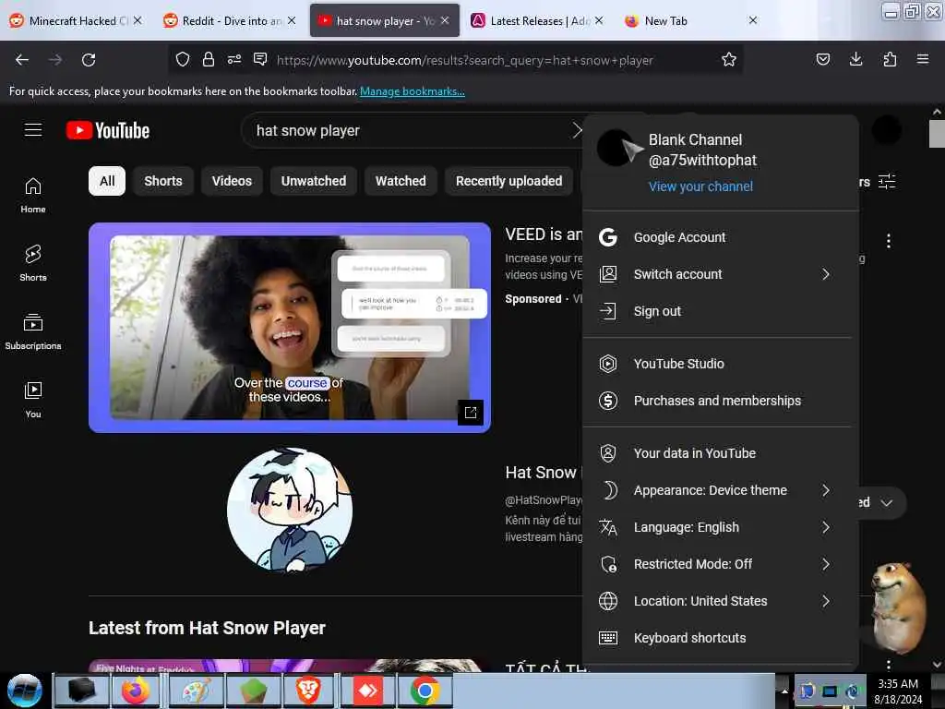Expand Location: United States submenu
945x709 pixels.
pos(826,601)
